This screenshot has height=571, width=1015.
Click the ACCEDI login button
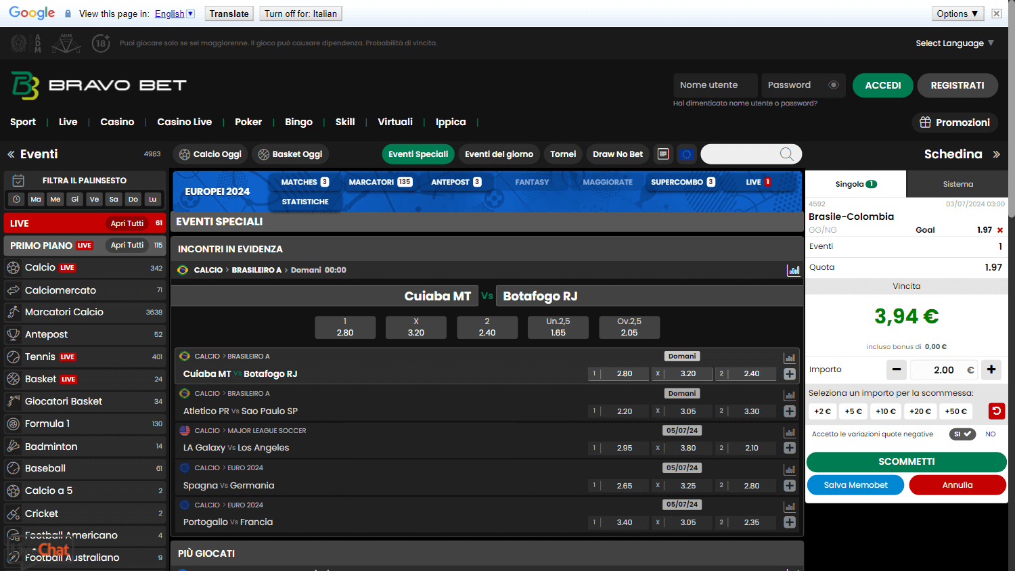tap(883, 85)
